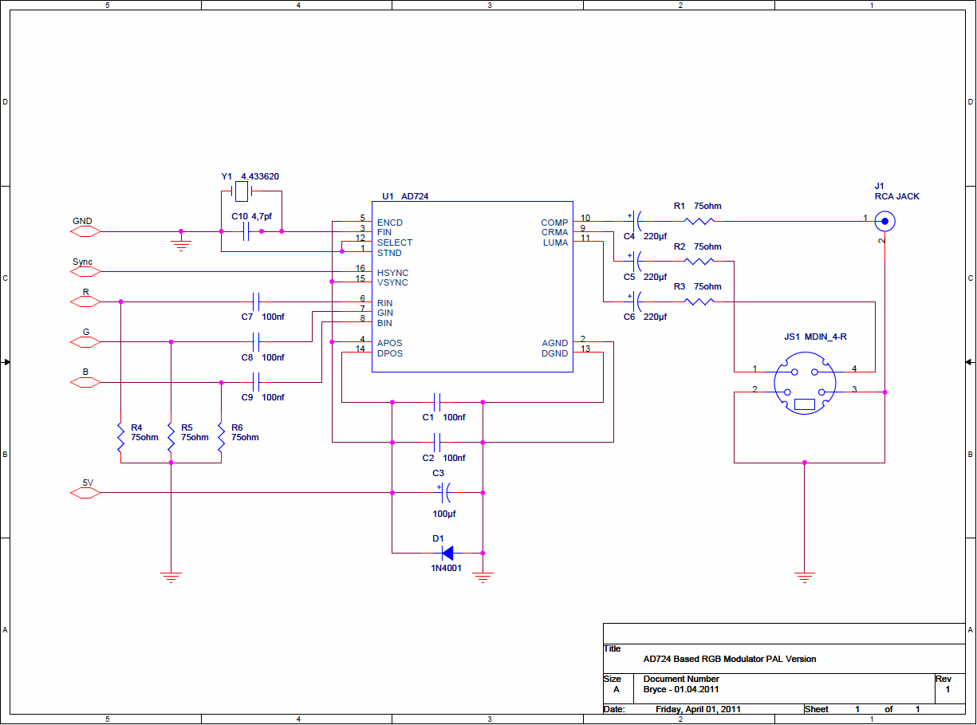The width and height of the screenshot is (977, 725).
Task: Select the R1 75ohm resistor
Action: coord(699,221)
